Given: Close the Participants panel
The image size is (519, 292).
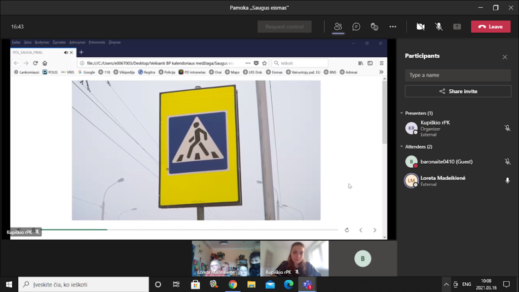Looking at the screenshot, I should [505, 57].
